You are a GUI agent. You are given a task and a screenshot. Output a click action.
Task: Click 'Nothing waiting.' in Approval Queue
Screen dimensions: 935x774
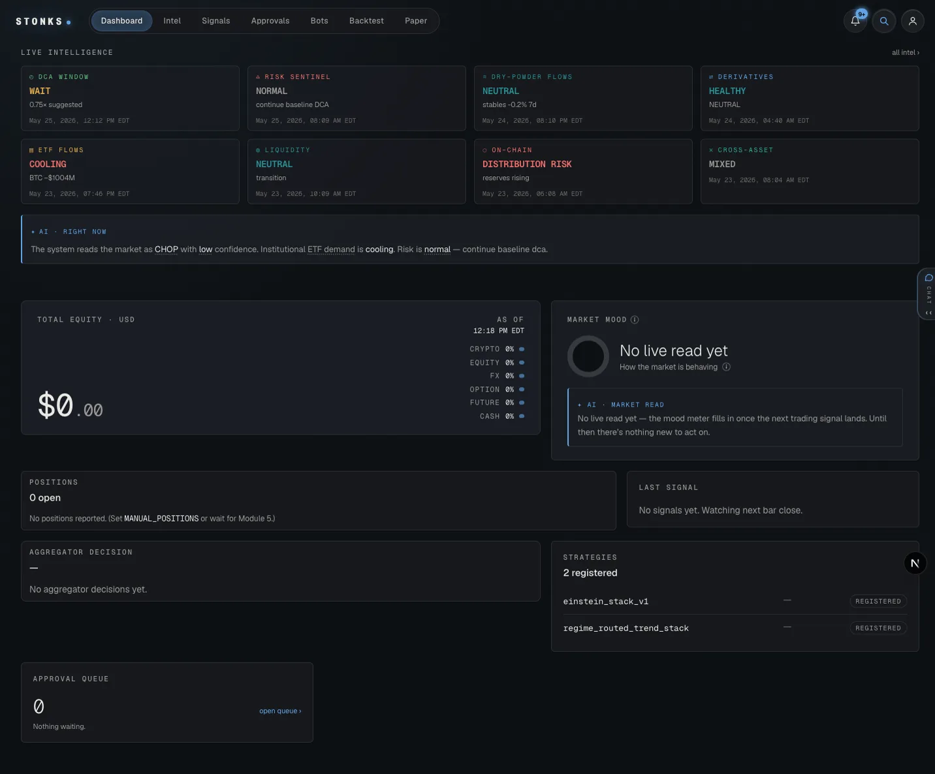pyautogui.click(x=59, y=726)
